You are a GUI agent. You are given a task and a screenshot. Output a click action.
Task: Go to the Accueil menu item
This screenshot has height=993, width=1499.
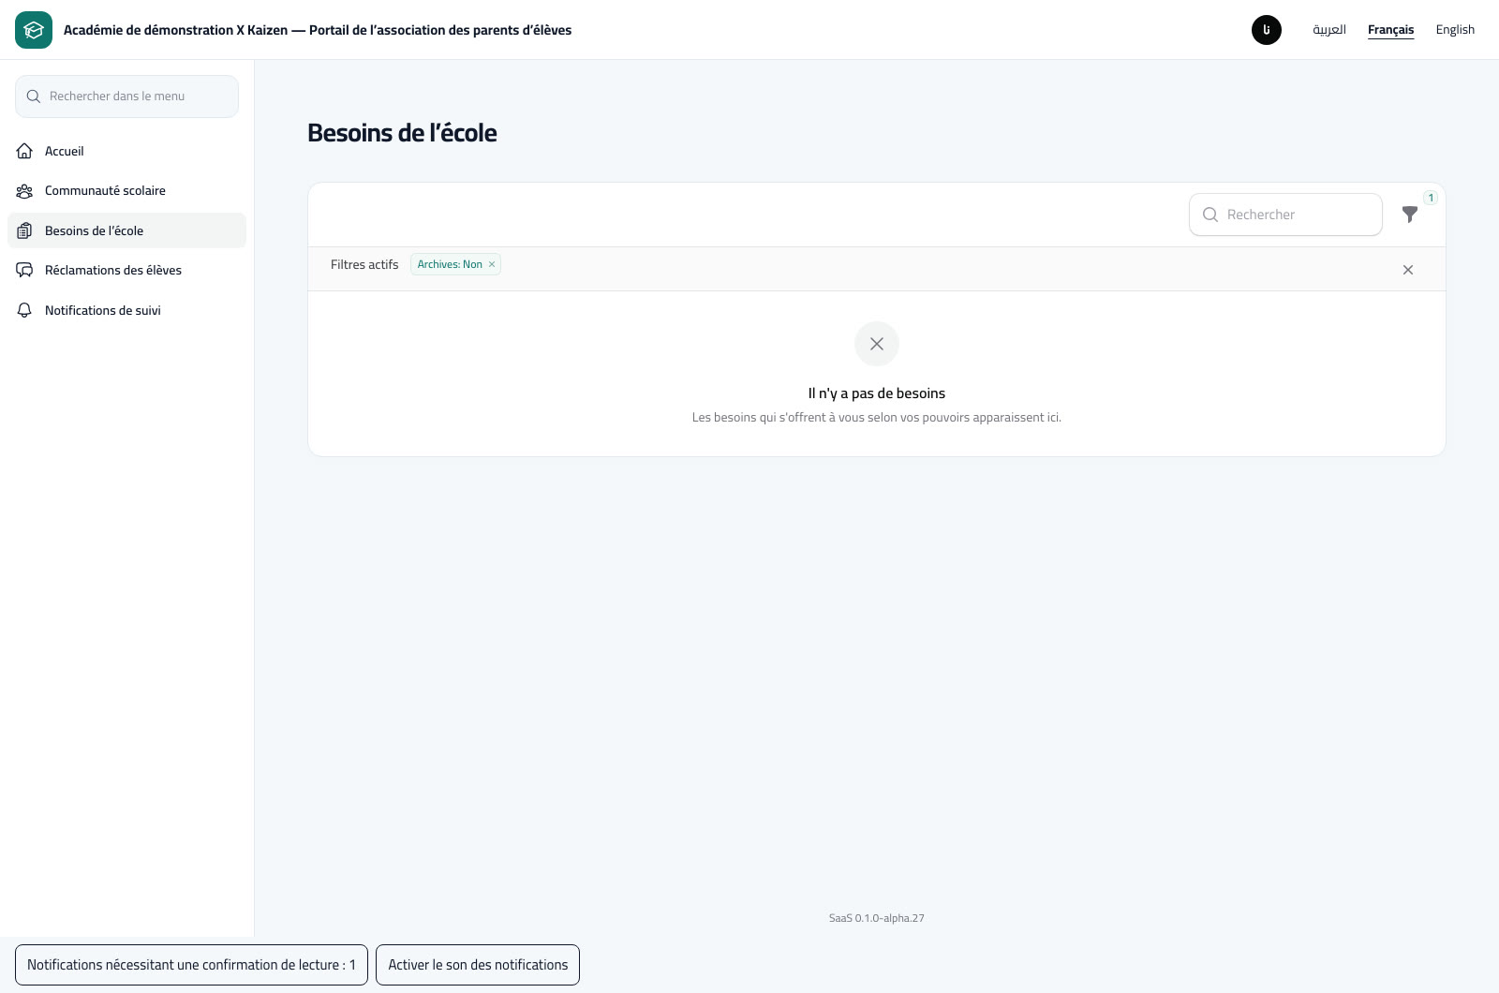point(126,151)
